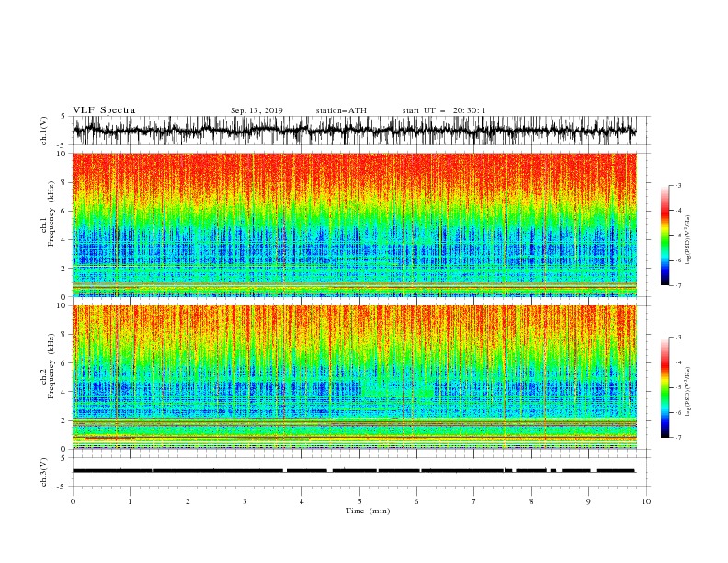Click the ch.2 "Frequency (kHz)" axis label

click(x=51, y=365)
